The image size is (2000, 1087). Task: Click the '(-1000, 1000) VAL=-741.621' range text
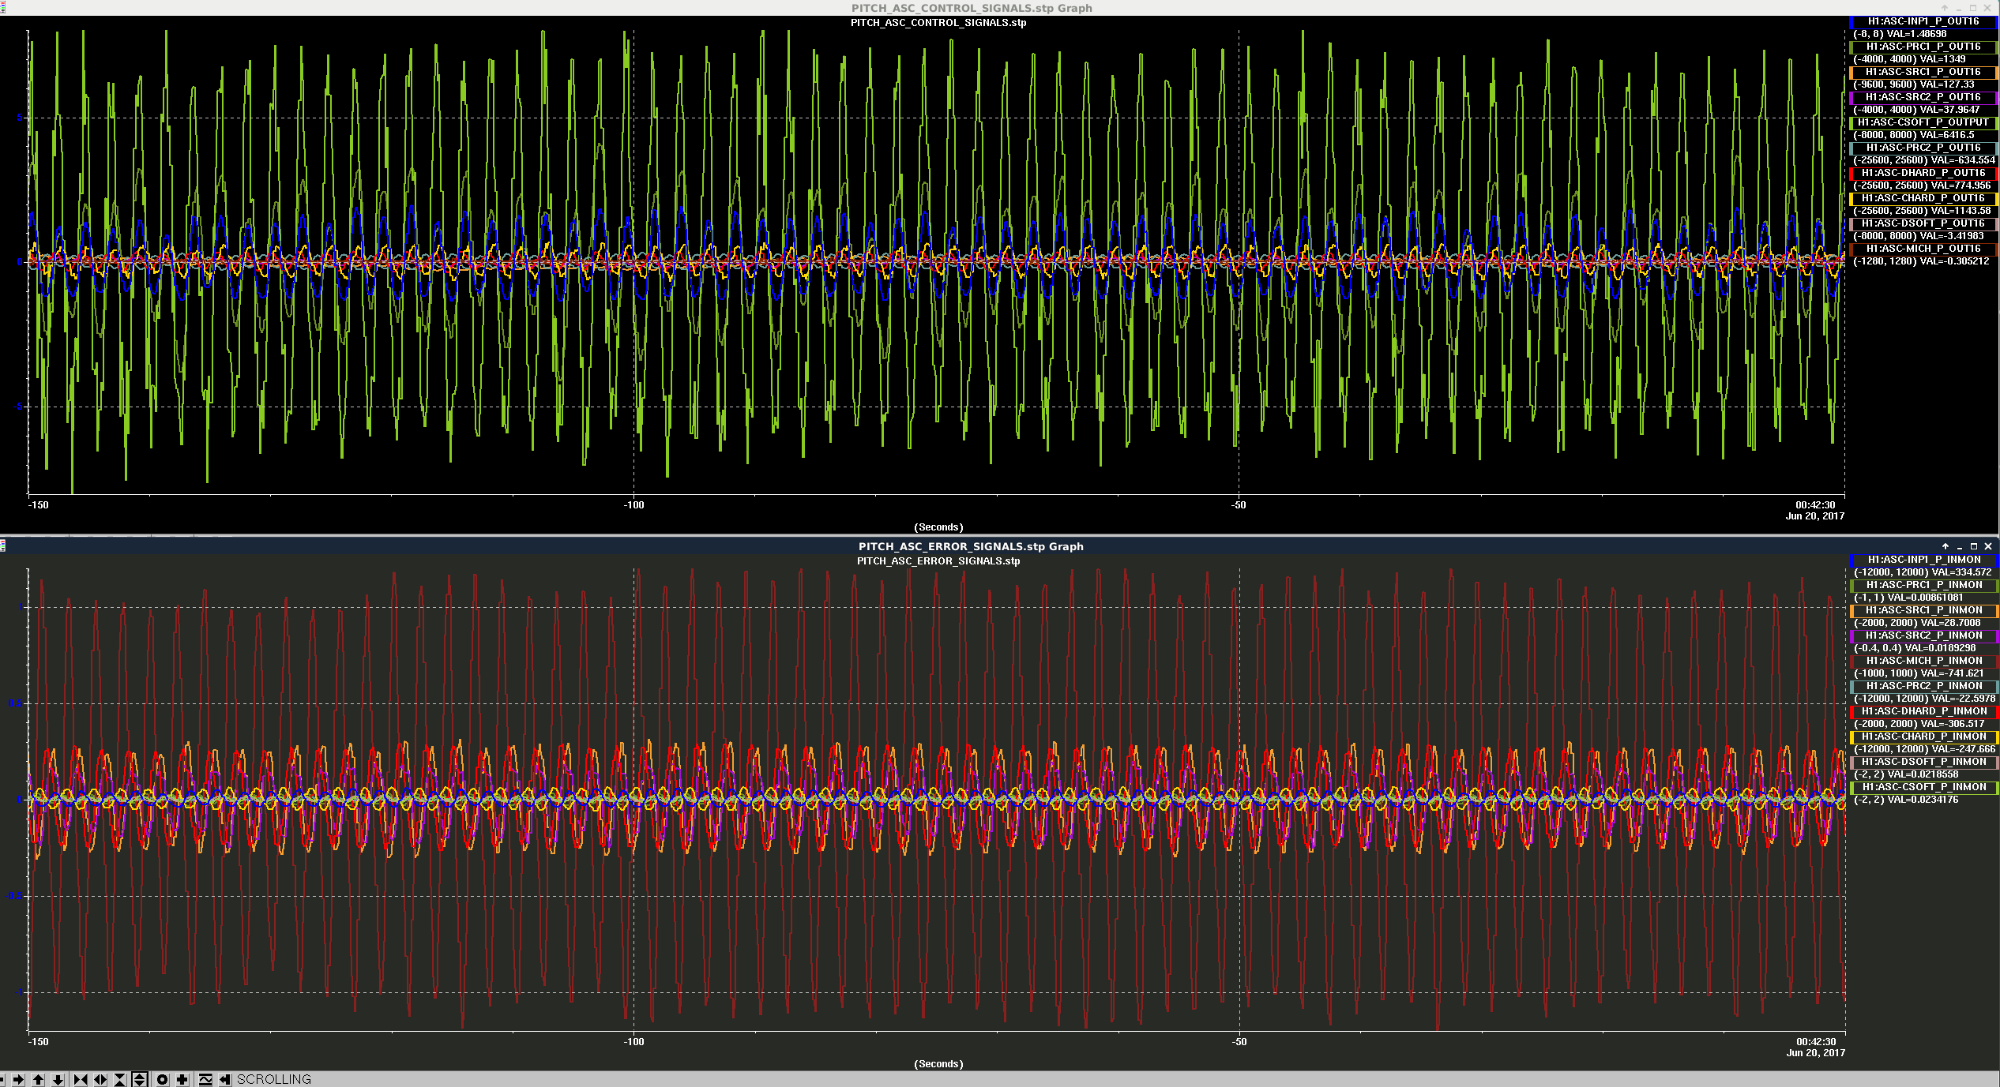click(x=1919, y=673)
